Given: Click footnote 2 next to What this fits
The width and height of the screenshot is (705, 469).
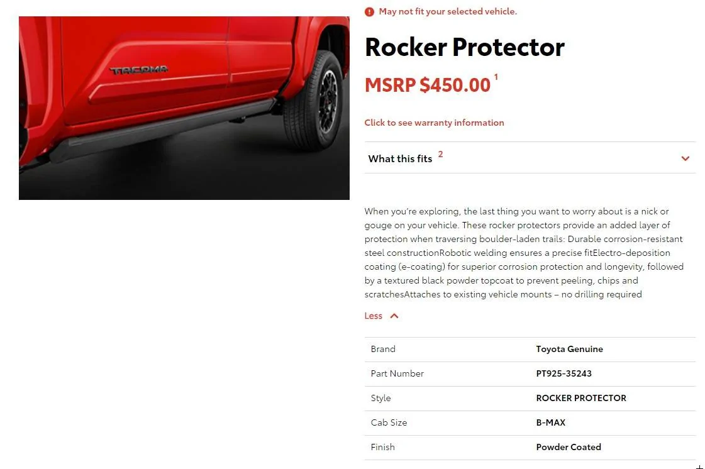Looking at the screenshot, I should 440,155.
